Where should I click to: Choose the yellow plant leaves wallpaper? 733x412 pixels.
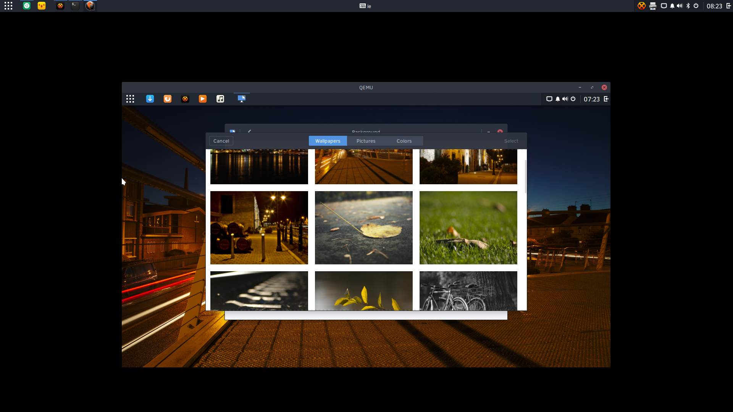pyautogui.click(x=364, y=291)
